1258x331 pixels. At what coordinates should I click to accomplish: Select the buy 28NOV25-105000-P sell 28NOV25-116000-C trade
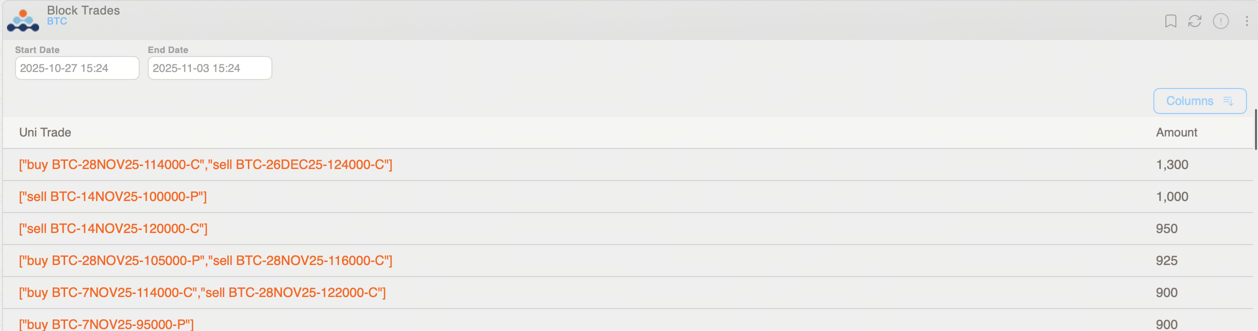click(205, 260)
